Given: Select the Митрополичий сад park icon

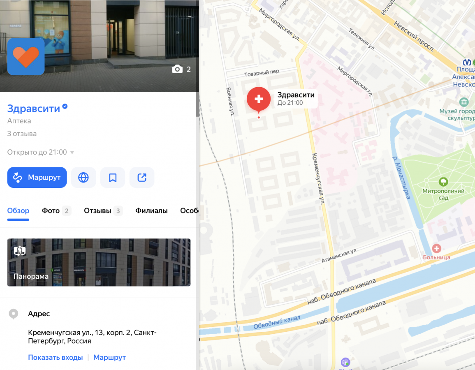Looking at the screenshot, I should tap(443, 182).
